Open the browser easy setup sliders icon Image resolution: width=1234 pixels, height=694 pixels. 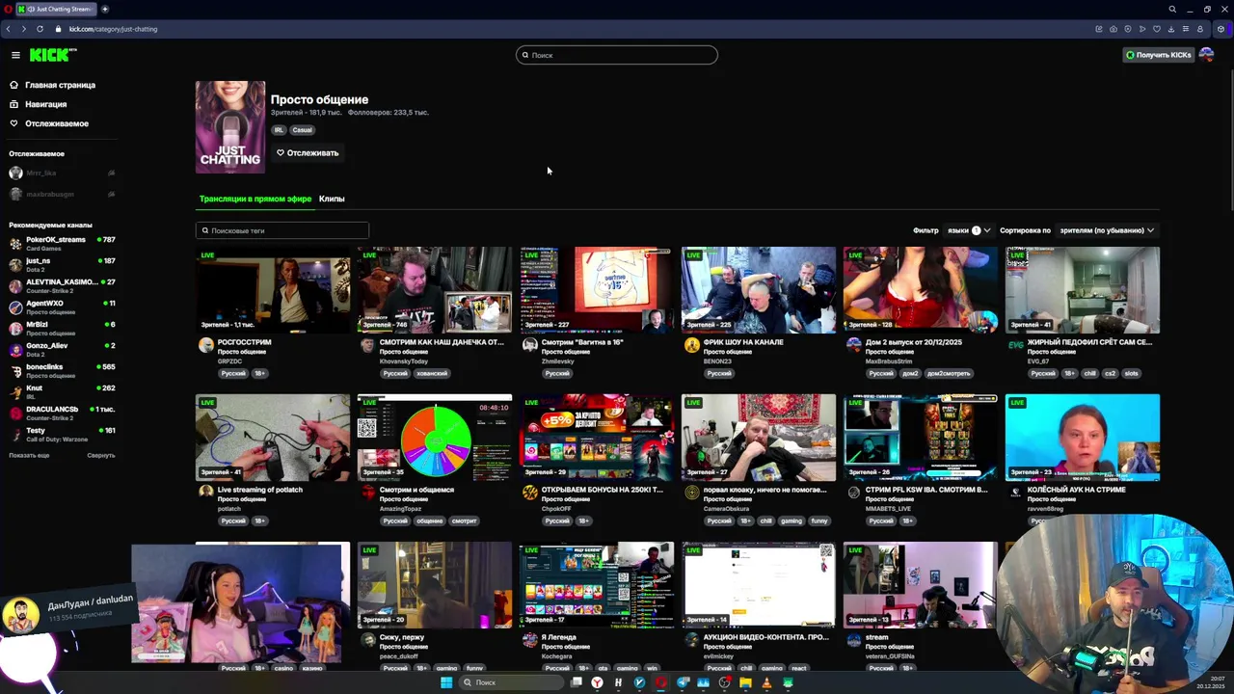pyautogui.click(x=1186, y=29)
